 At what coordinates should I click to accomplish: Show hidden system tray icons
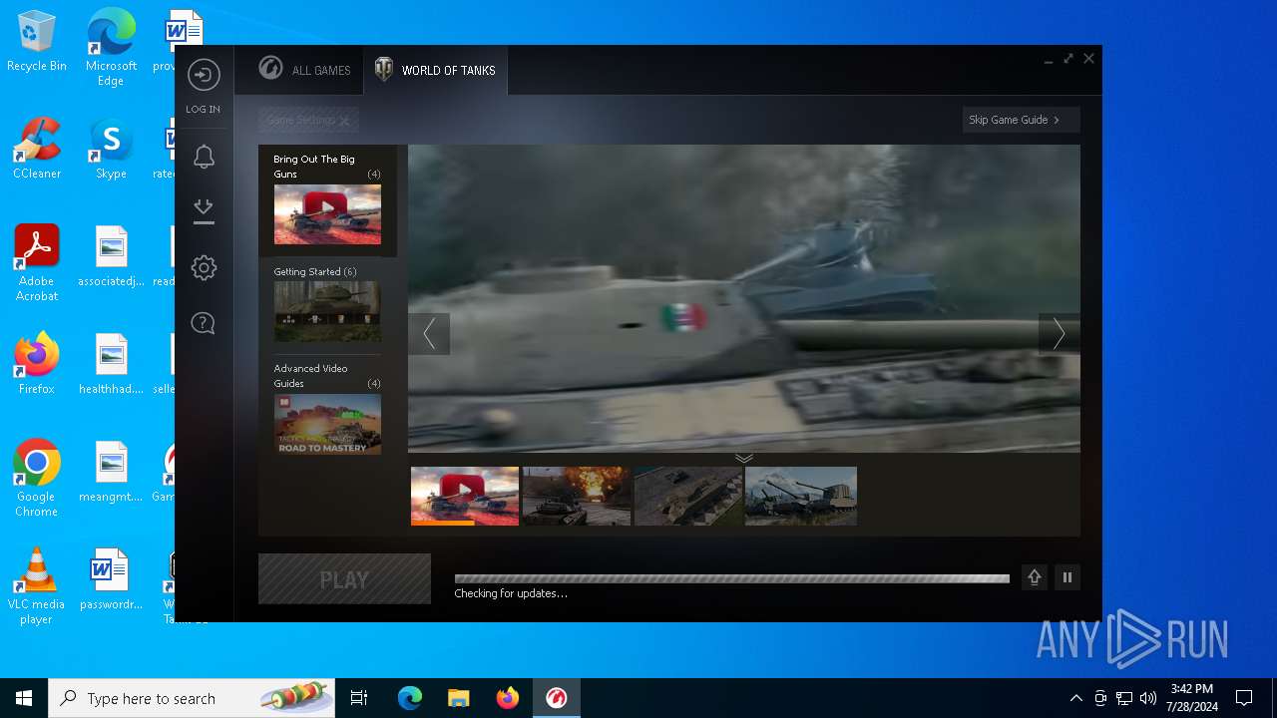1075,698
